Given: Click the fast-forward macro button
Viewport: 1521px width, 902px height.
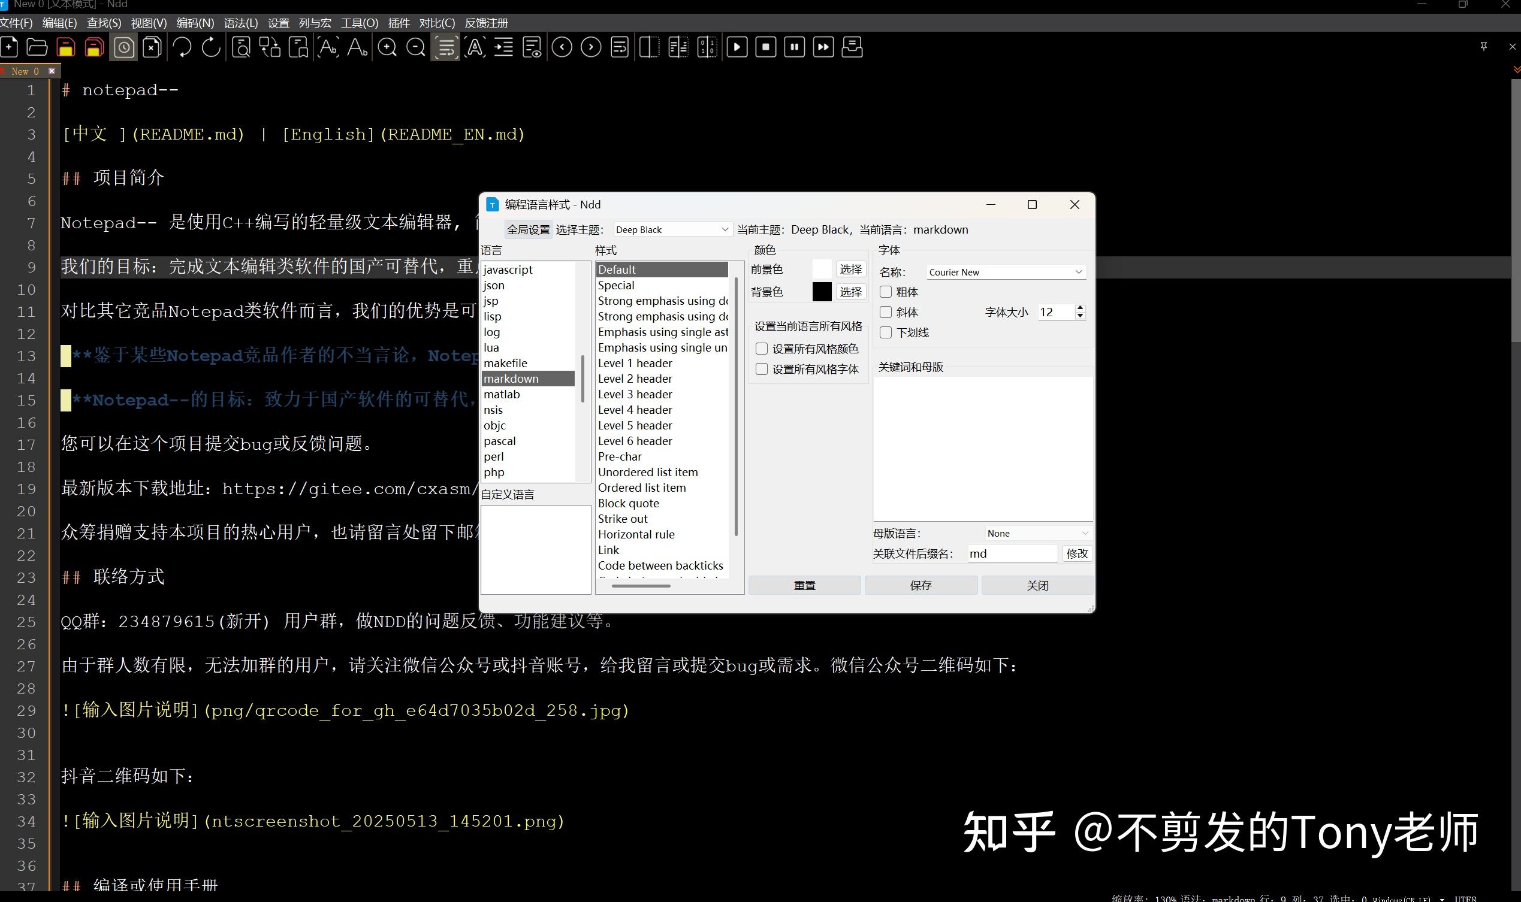Looking at the screenshot, I should coord(823,47).
